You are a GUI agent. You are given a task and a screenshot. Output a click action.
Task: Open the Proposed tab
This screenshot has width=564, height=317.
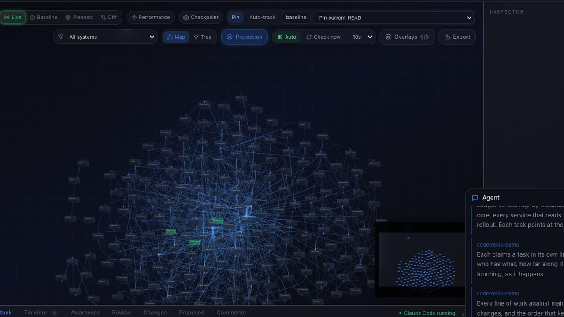[x=192, y=313]
